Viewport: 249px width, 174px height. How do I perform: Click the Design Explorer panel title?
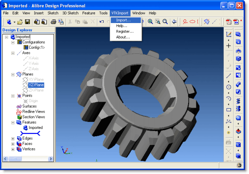coord(18,30)
